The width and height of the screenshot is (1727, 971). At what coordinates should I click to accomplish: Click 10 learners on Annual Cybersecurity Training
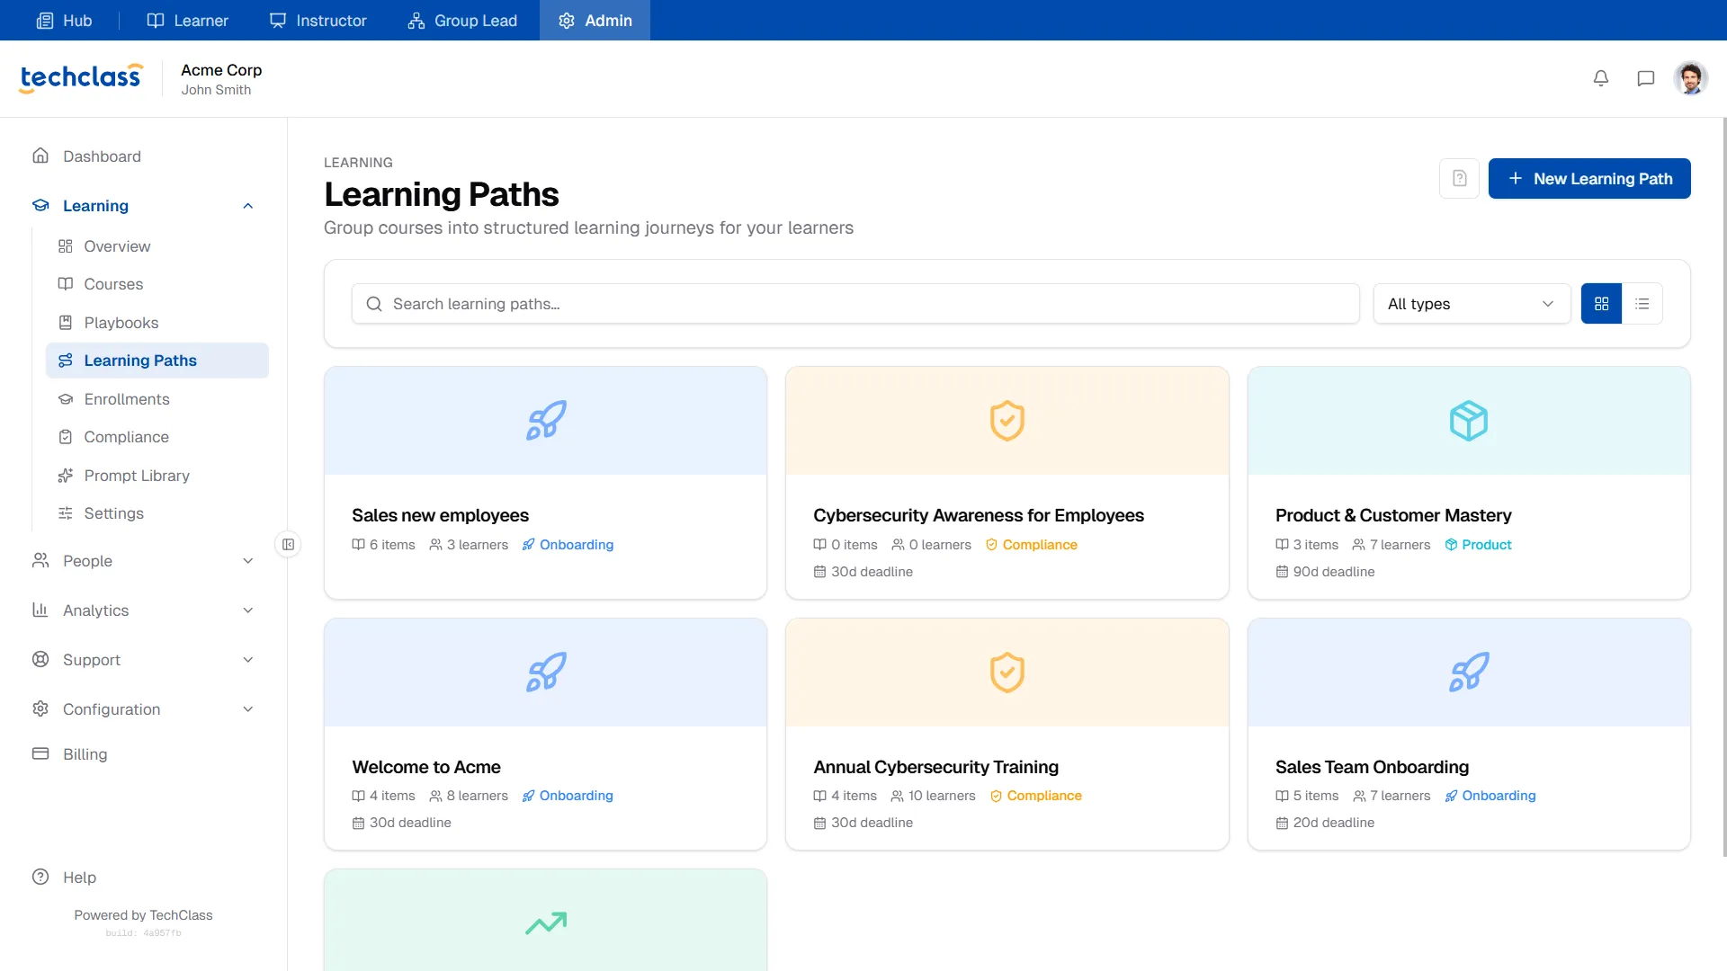tap(933, 796)
